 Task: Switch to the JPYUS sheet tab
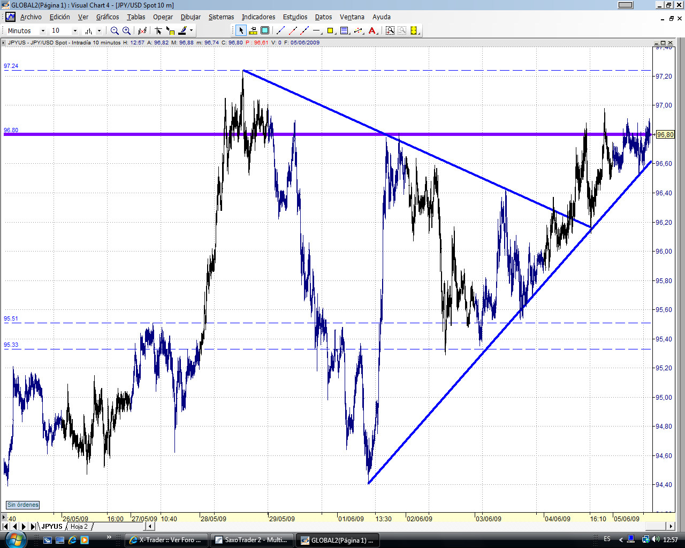point(52,527)
